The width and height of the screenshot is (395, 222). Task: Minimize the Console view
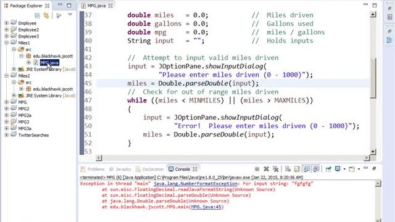point(365,168)
